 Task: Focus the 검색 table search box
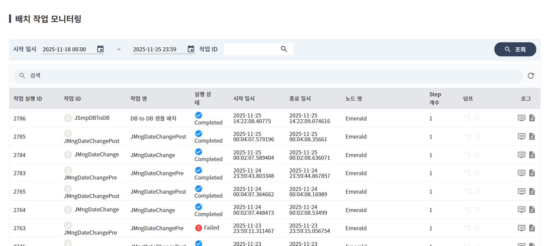click(268, 76)
